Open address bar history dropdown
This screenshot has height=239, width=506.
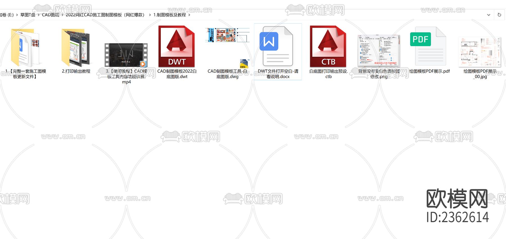(489, 15)
